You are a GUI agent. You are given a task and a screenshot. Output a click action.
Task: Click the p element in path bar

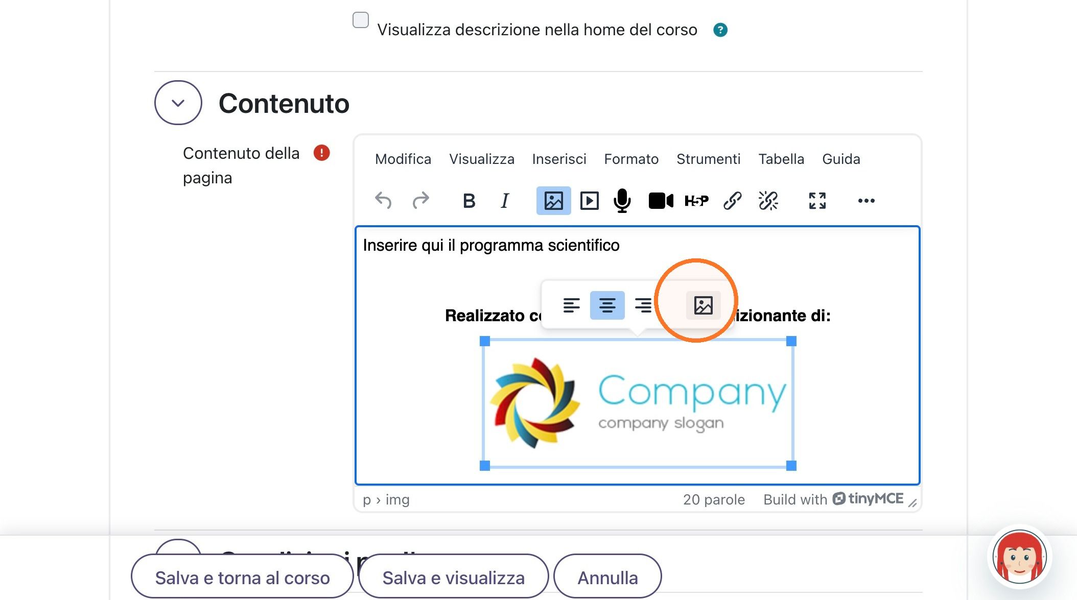click(367, 500)
